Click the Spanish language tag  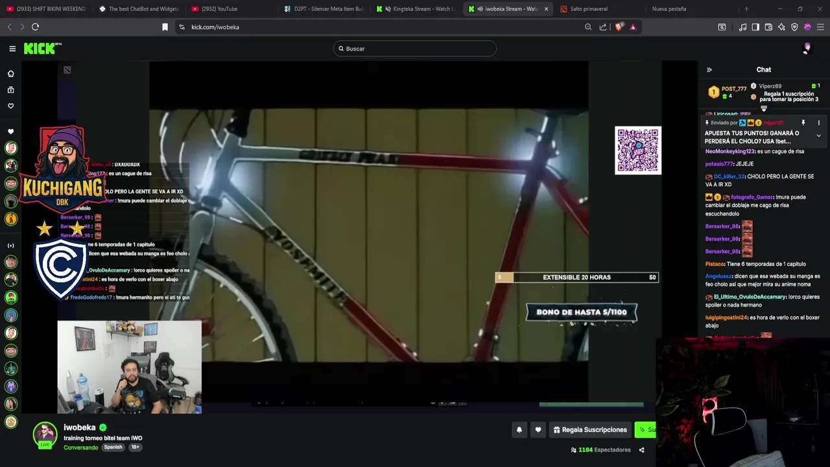113,448
